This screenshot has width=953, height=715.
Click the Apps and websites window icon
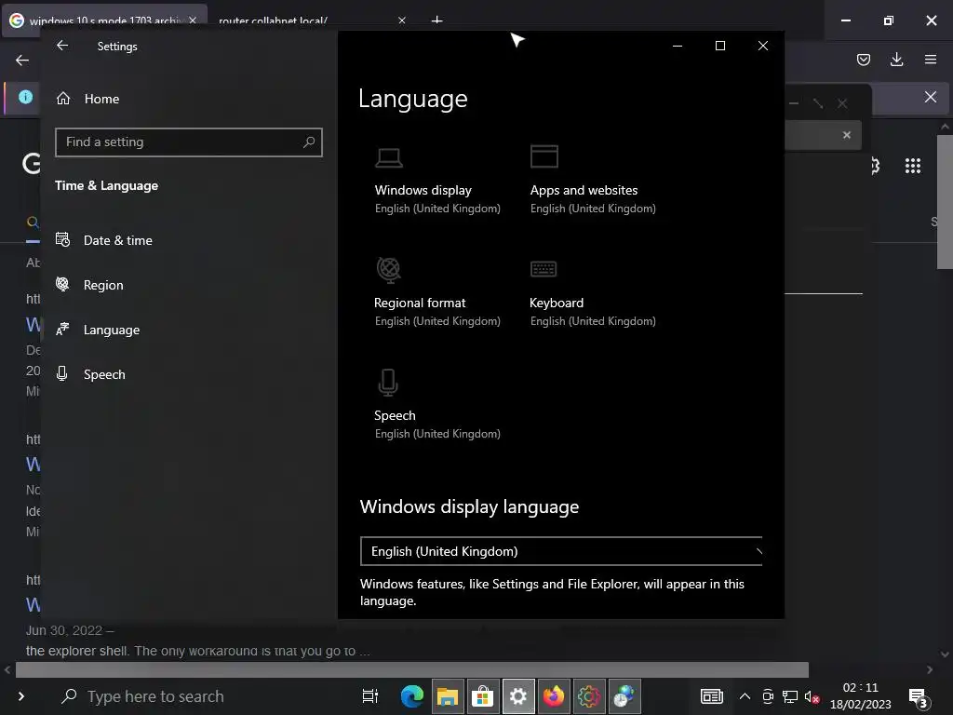[544, 156]
